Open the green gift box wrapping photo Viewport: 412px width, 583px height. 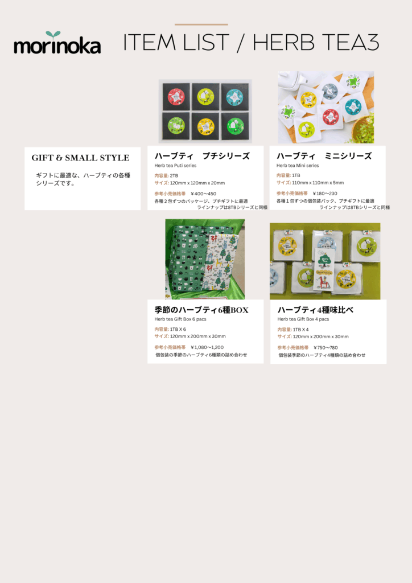coord(205,259)
